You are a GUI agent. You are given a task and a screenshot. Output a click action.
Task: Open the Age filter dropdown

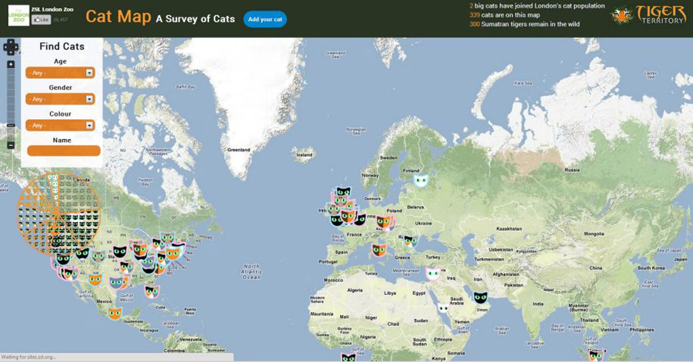coord(60,73)
